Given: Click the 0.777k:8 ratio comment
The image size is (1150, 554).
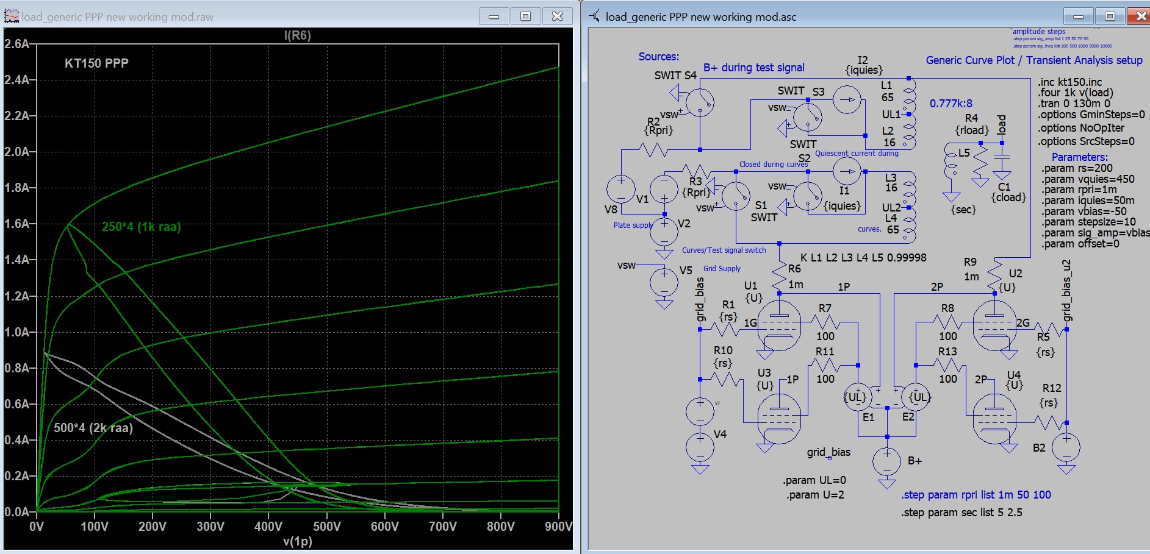Looking at the screenshot, I should coord(951,104).
